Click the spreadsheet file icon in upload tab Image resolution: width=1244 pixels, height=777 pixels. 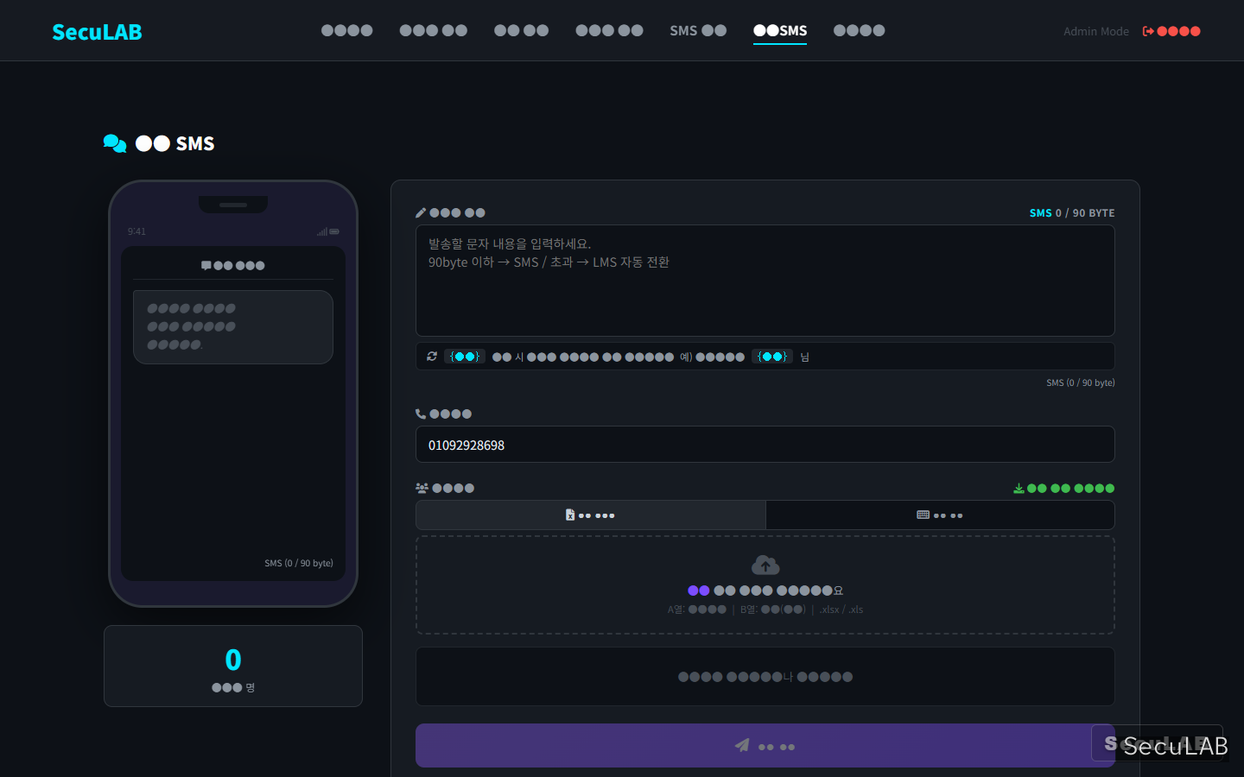point(570,515)
